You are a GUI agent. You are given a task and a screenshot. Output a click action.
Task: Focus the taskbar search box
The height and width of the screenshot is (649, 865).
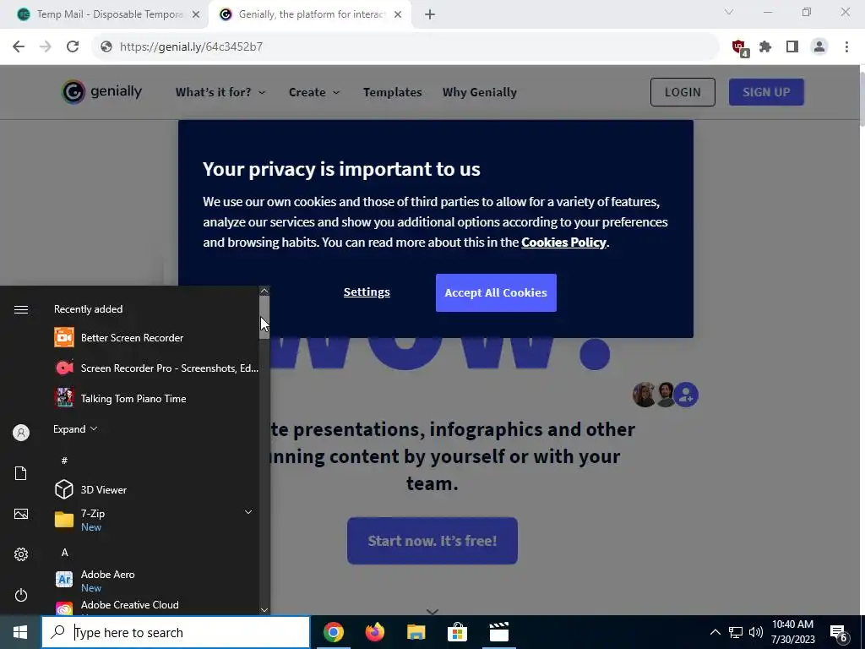point(176,632)
